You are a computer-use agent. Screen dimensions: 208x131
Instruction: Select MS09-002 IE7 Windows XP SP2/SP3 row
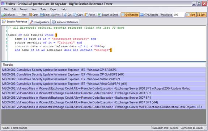104,70
